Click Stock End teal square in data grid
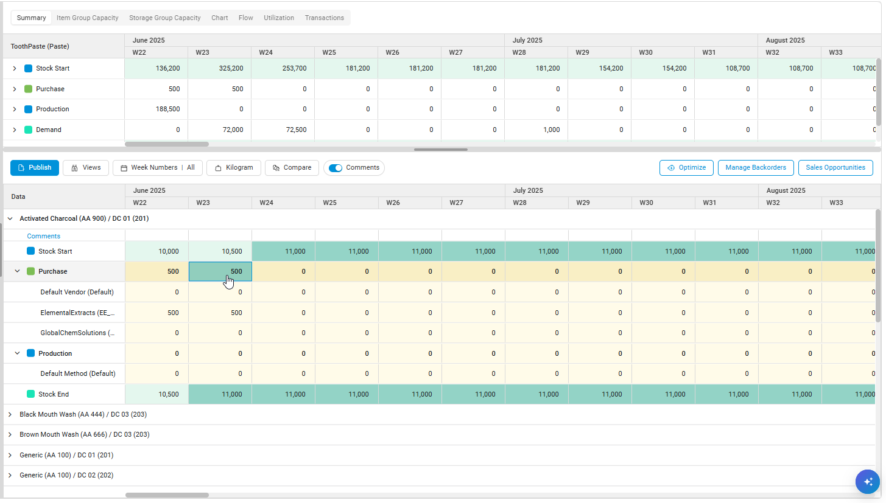886x503 pixels. click(31, 394)
